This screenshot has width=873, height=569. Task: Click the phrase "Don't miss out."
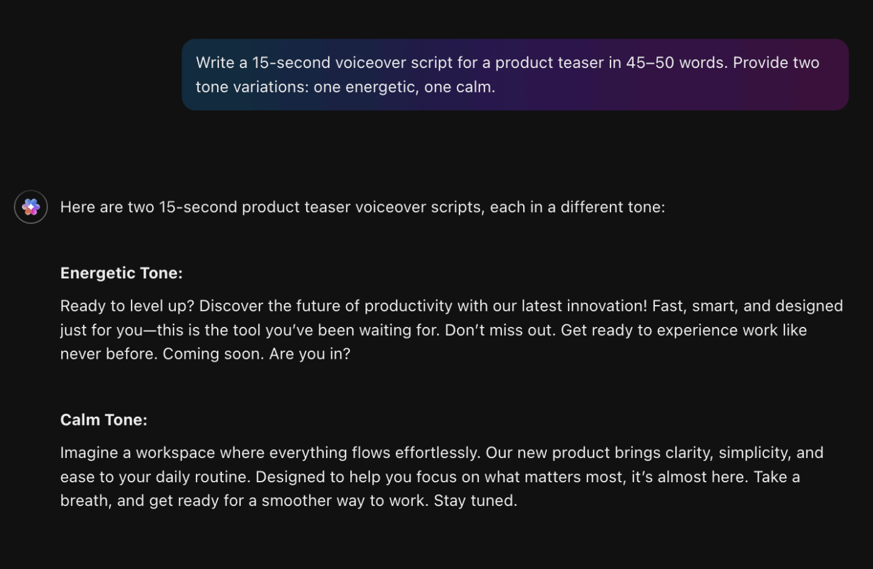coord(499,330)
